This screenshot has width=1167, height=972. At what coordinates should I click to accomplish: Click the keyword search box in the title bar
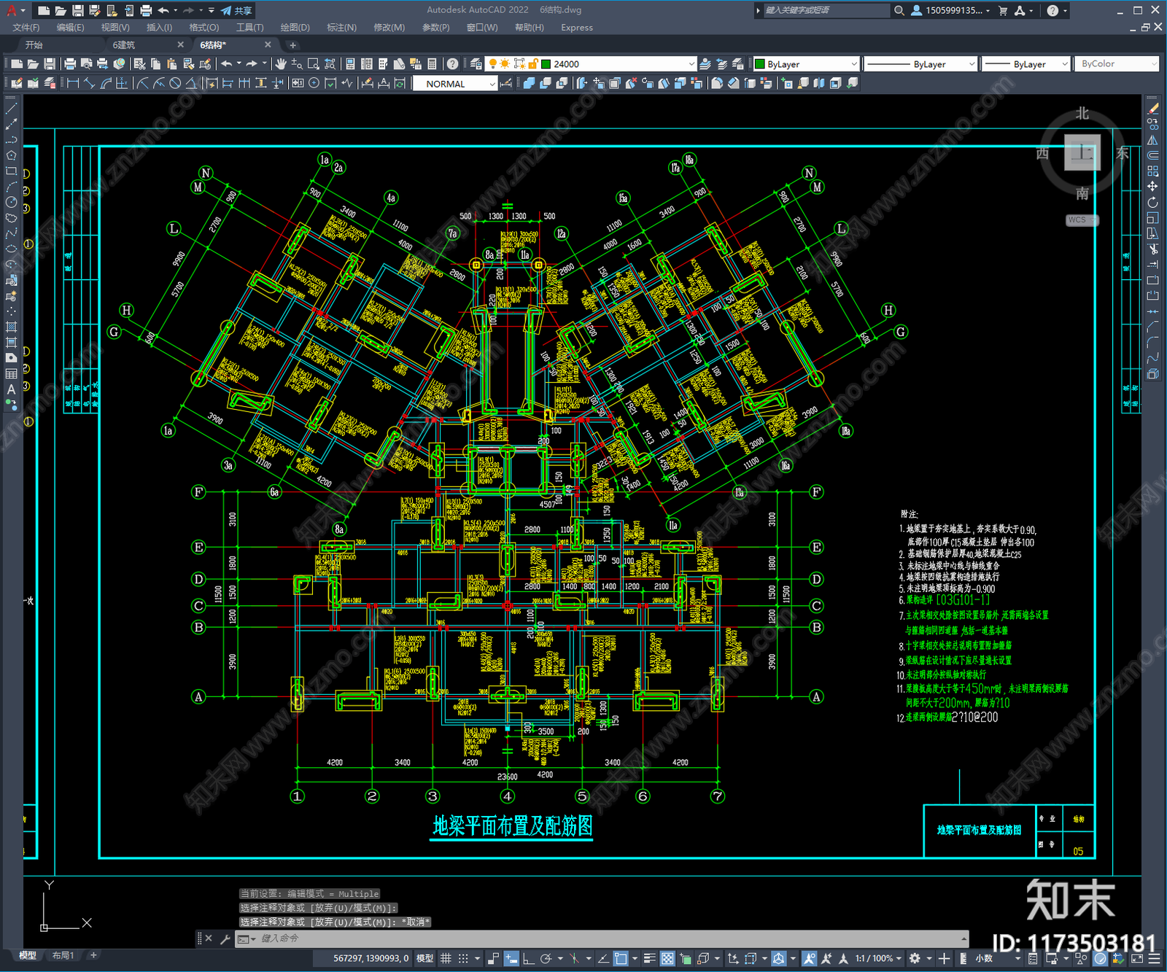click(826, 10)
